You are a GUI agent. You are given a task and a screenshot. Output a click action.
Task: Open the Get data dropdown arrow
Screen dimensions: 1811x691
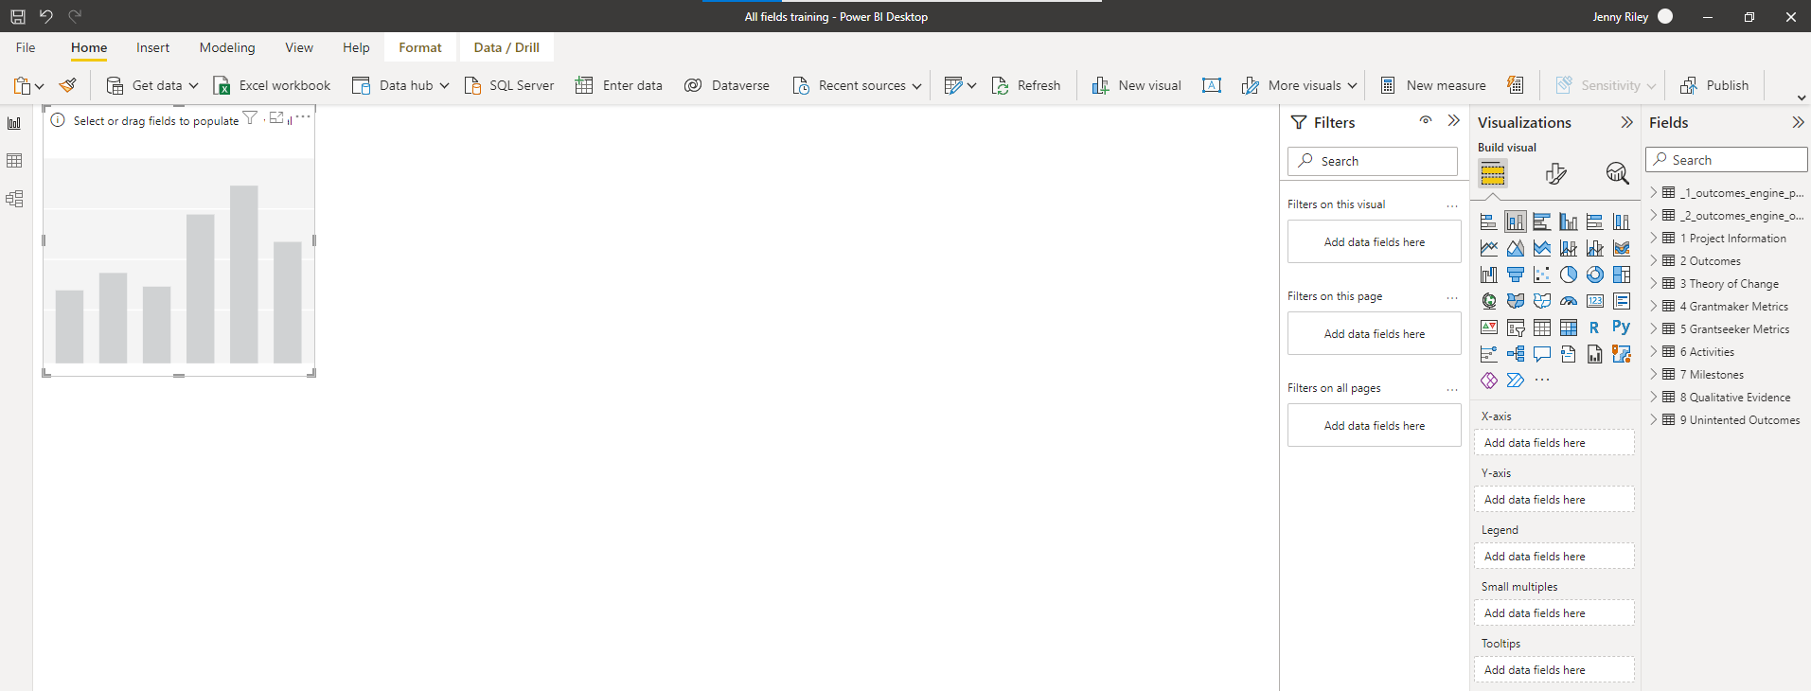[x=193, y=85]
